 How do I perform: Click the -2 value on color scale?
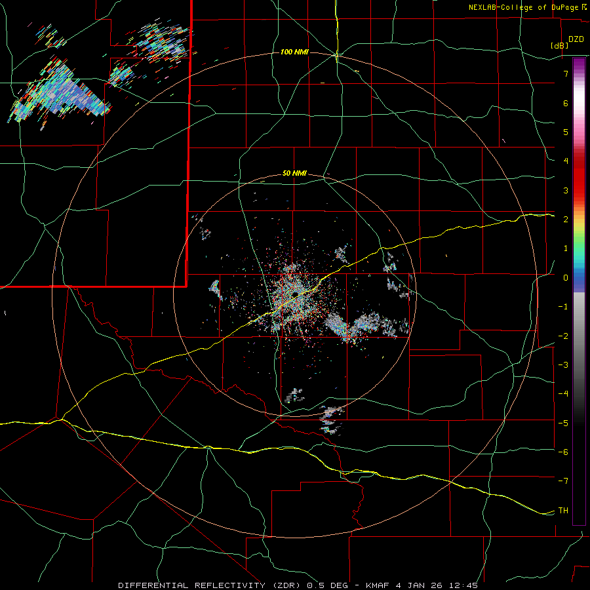[x=563, y=336]
